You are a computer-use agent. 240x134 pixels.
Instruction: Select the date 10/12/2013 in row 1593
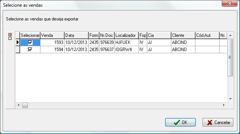[76, 42]
